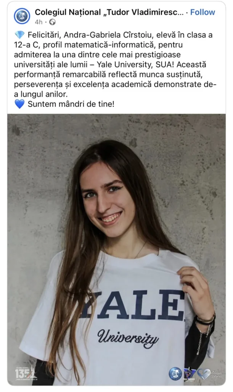Image resolution: width=233 pixels, height=392 pixels.
Task: Click the 135 anniversary logo watermark
Action: (25, 374)
